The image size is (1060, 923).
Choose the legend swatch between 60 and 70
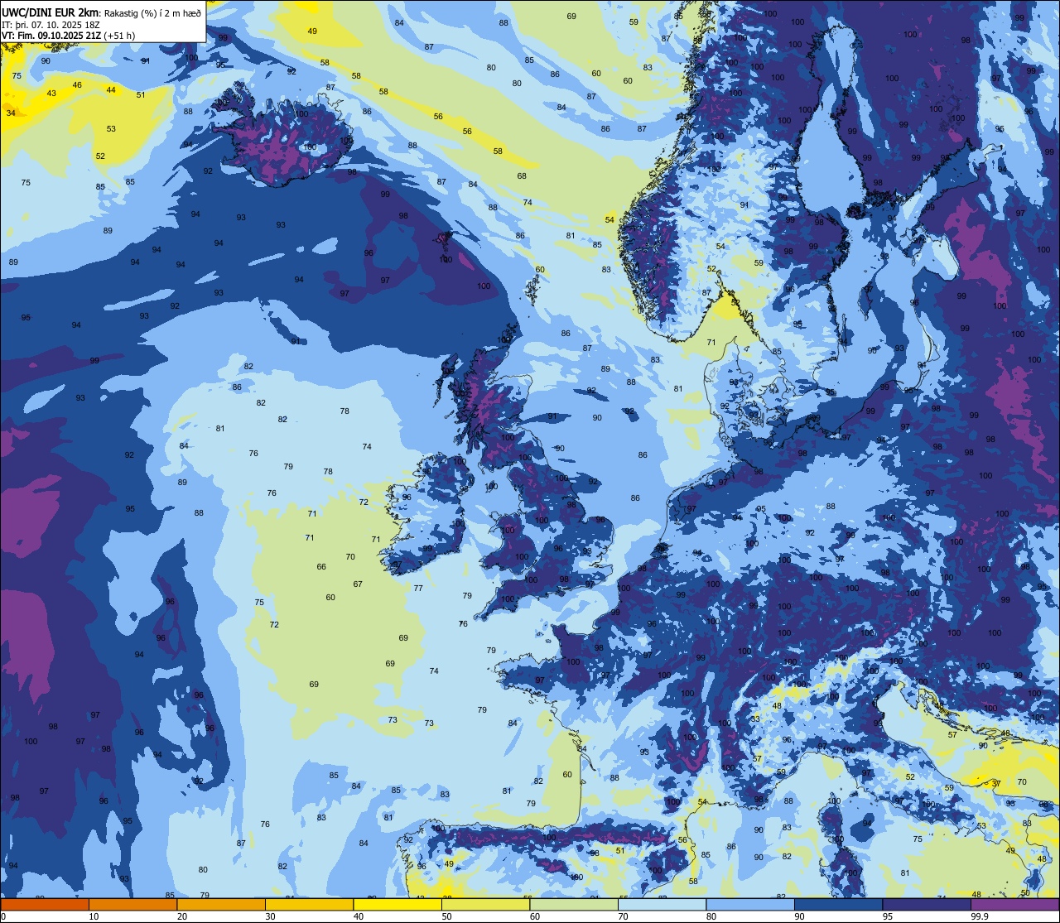574,905
